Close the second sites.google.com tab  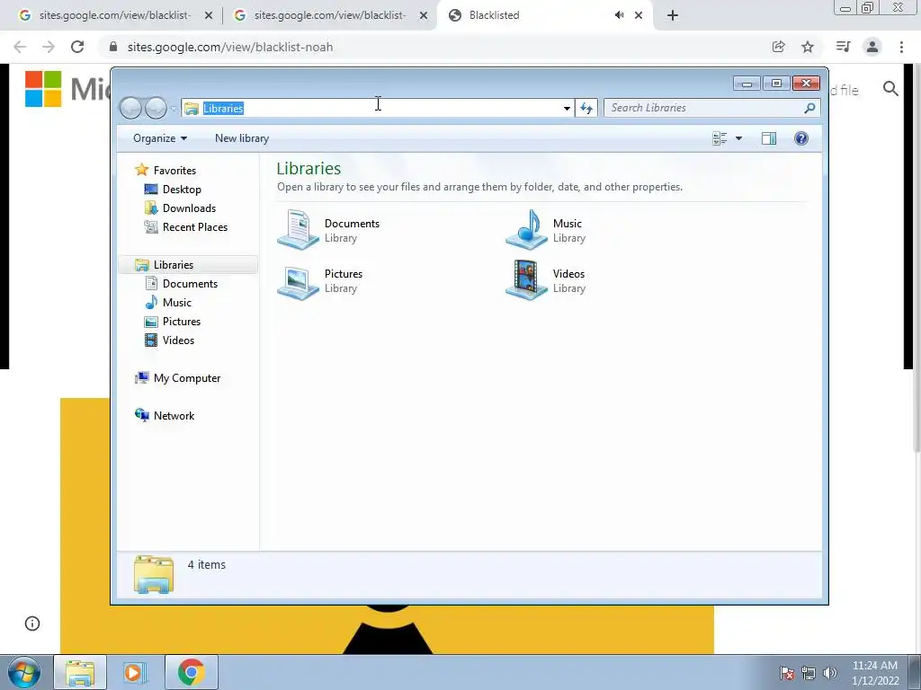[x=424, y=15]
